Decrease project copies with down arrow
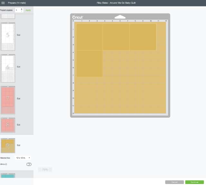This screenshot has width=206, height=185. pos(22,11)
